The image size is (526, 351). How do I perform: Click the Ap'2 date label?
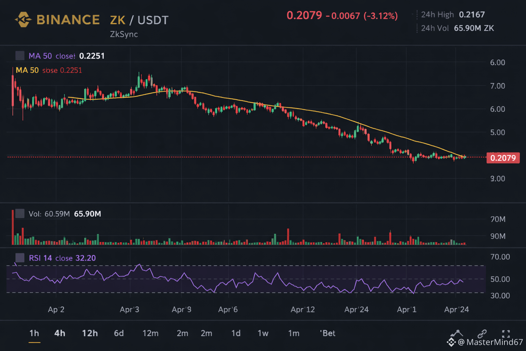tap(56, 310)
